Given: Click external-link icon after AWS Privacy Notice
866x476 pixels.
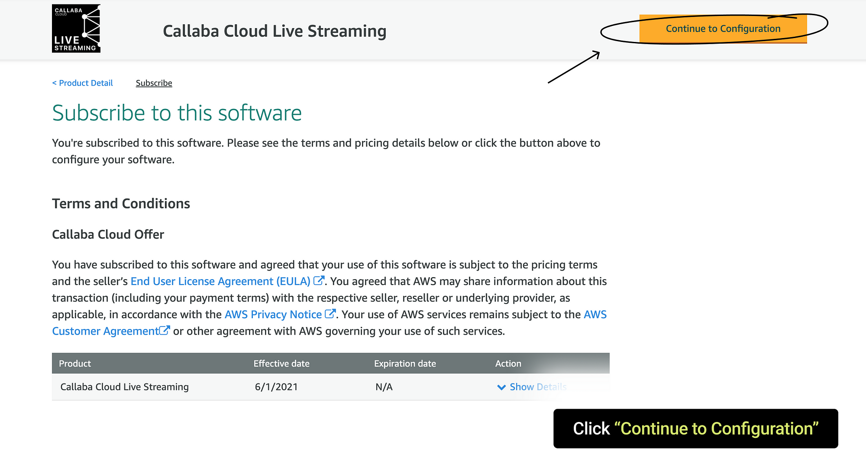Looking at the screenshot, I should pyautogui.click(x=330, y=314).
